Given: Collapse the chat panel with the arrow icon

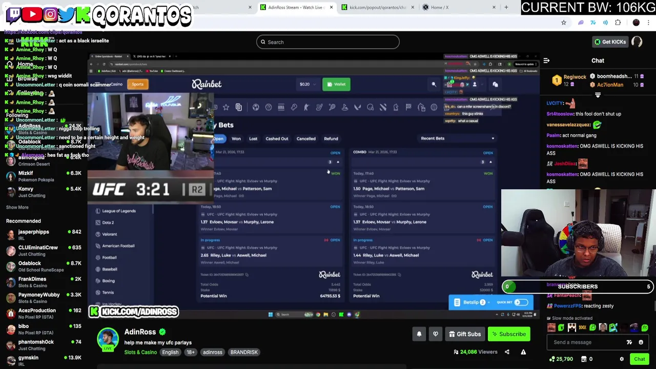Looking at the screenshot, I should (x=546, y=60).
